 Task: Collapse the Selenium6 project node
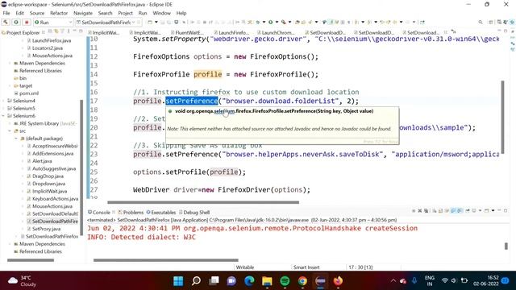click(x=3, y=116)
